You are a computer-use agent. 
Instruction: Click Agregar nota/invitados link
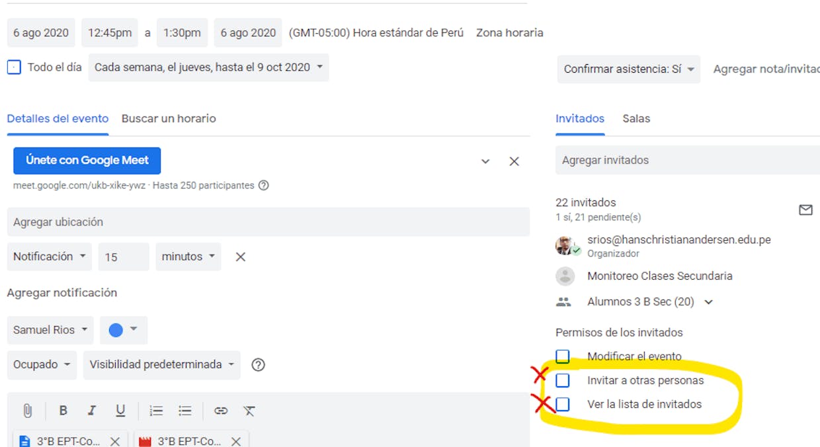(x=766, y=69)
